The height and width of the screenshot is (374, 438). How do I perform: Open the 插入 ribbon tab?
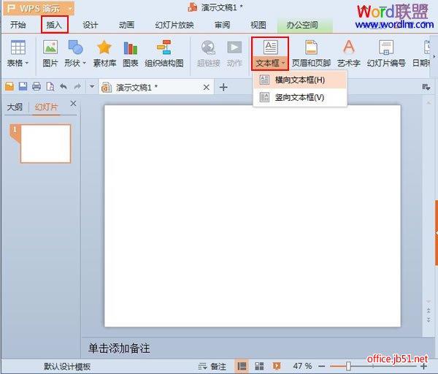tap(55, 25)
